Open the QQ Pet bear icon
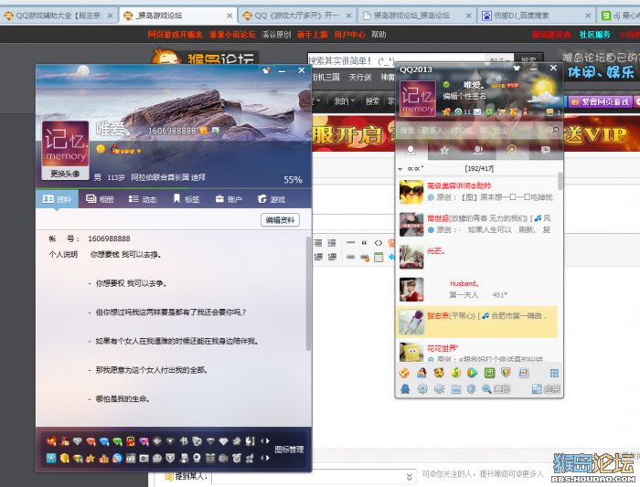The width and height of the screenshot is (640, 487). 439,373
